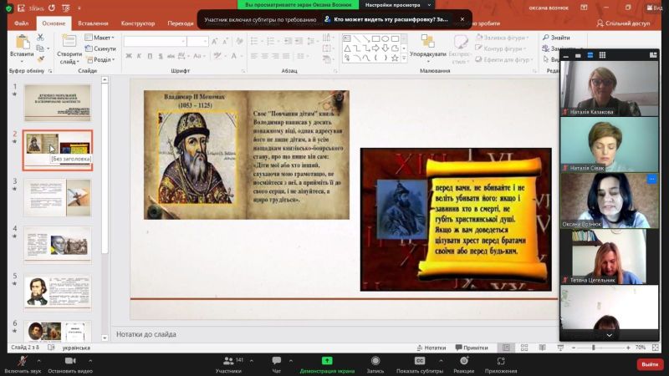Switch to the Вставлення ribbon tab
669x376 pixels.
[93, 23]
